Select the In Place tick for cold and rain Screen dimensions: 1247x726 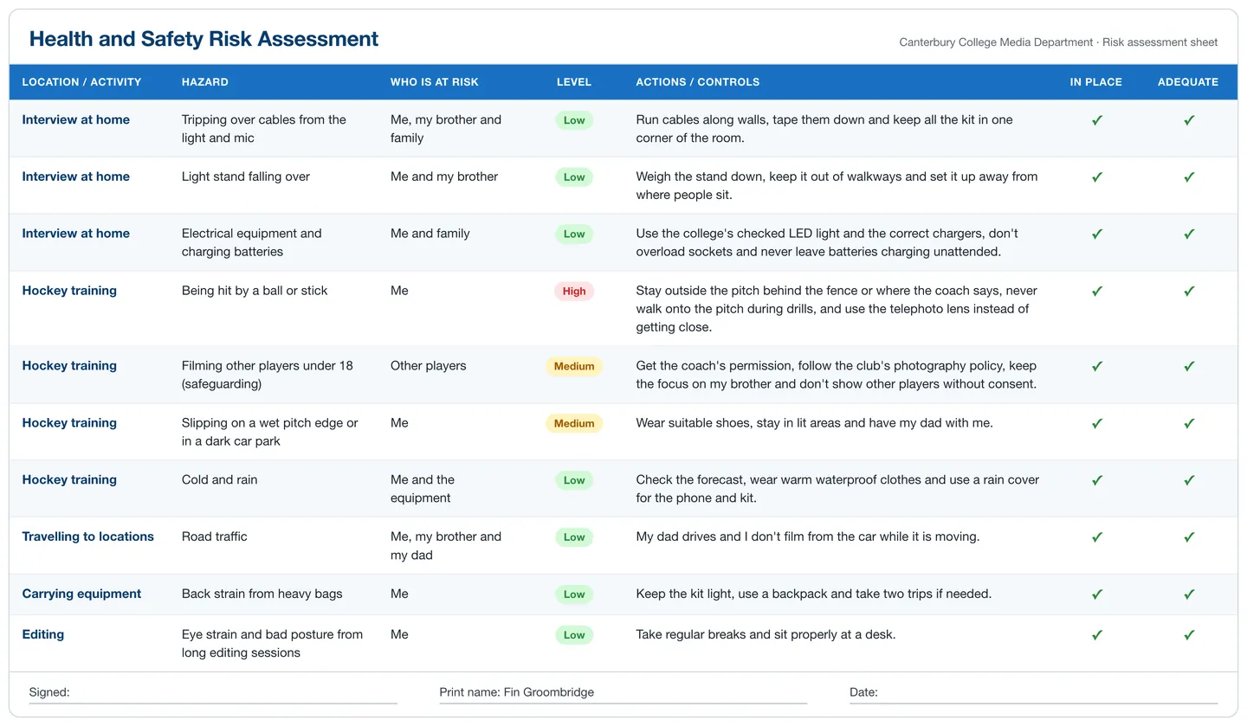coord(1096,480)
